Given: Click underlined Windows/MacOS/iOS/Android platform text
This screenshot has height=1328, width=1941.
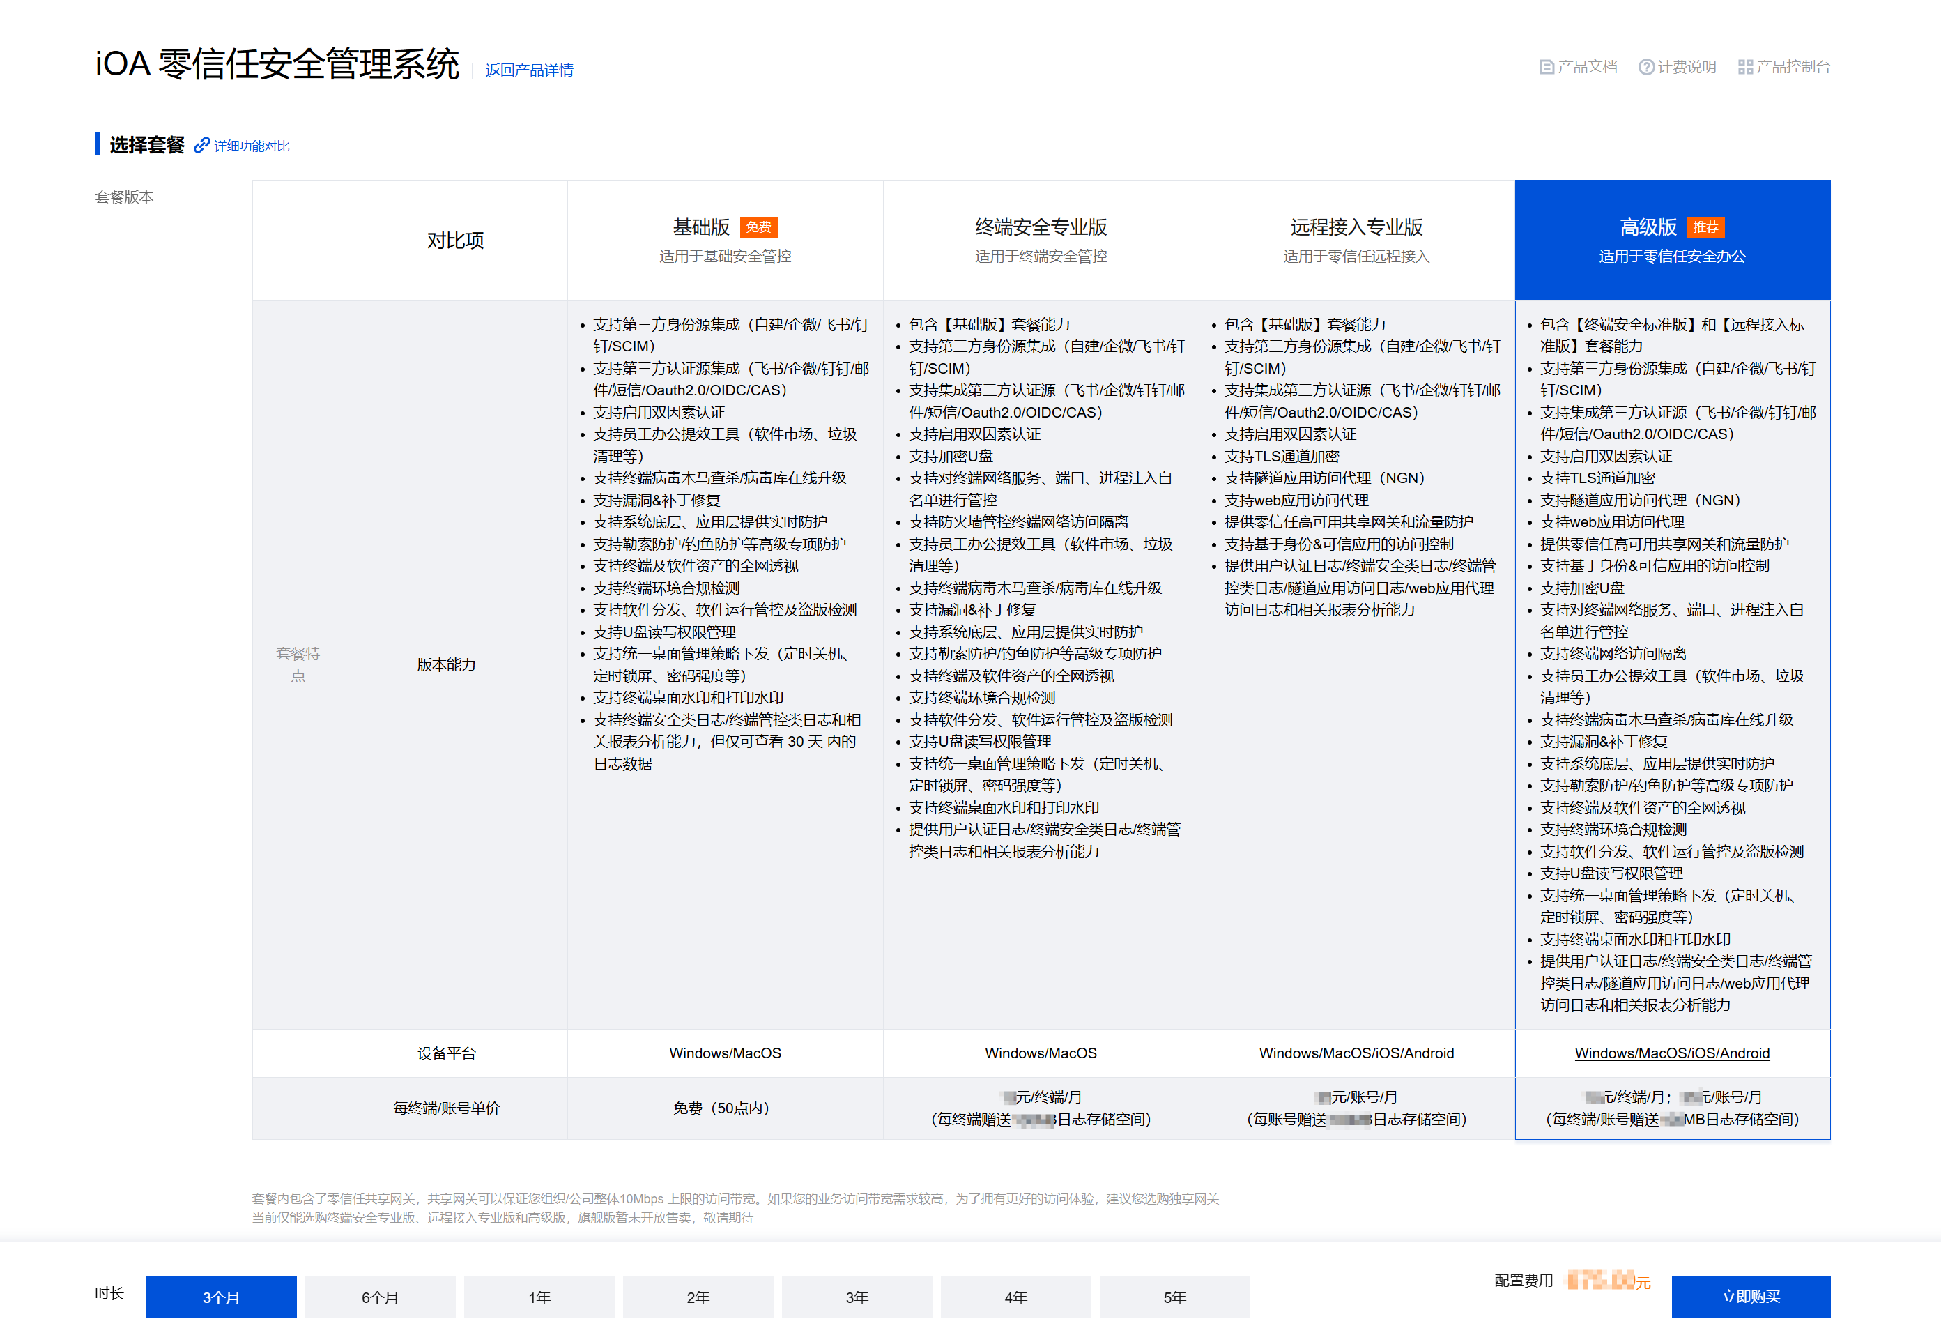Looking at the screenshot, I should 1671,1053.
